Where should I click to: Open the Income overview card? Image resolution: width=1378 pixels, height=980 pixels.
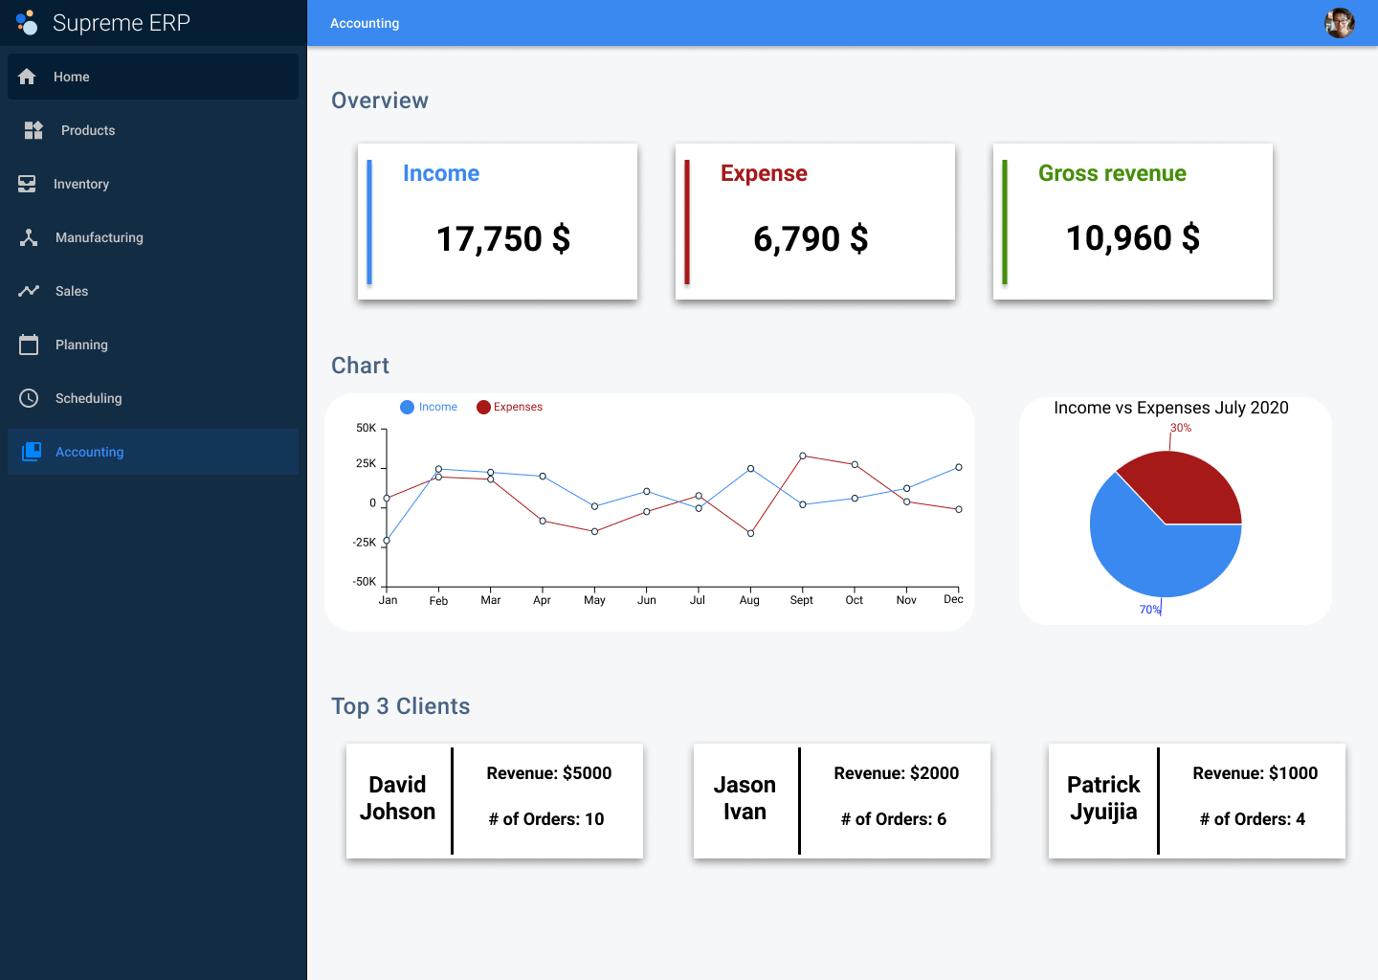[497, 221]
